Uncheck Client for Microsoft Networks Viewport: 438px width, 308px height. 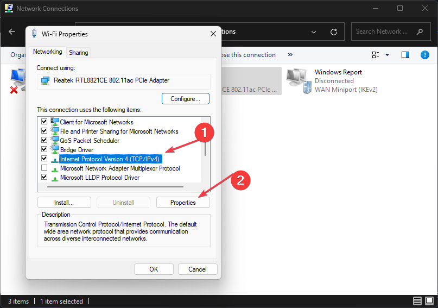coord(44,122)
